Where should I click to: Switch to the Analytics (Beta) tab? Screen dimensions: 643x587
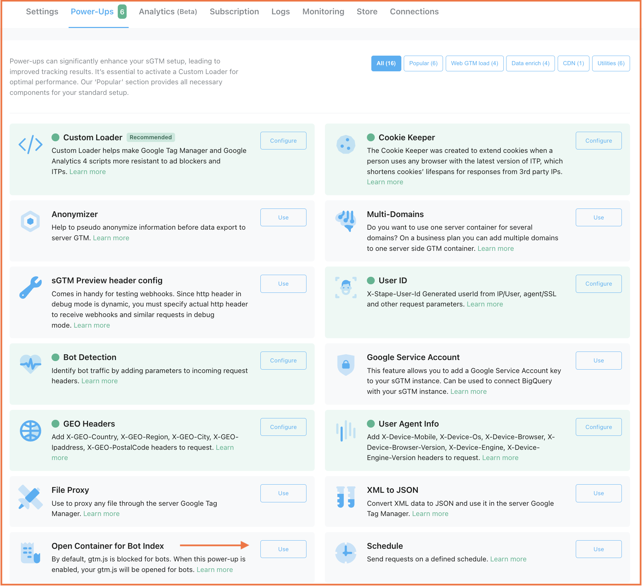[x=168, y=12]
